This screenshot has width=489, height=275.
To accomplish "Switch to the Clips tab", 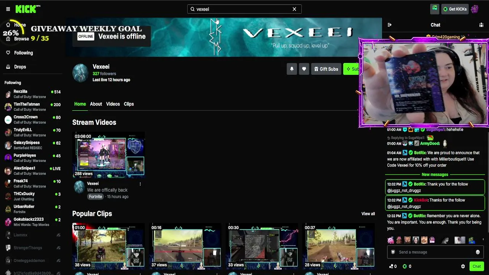I will [x=129, y=104].
